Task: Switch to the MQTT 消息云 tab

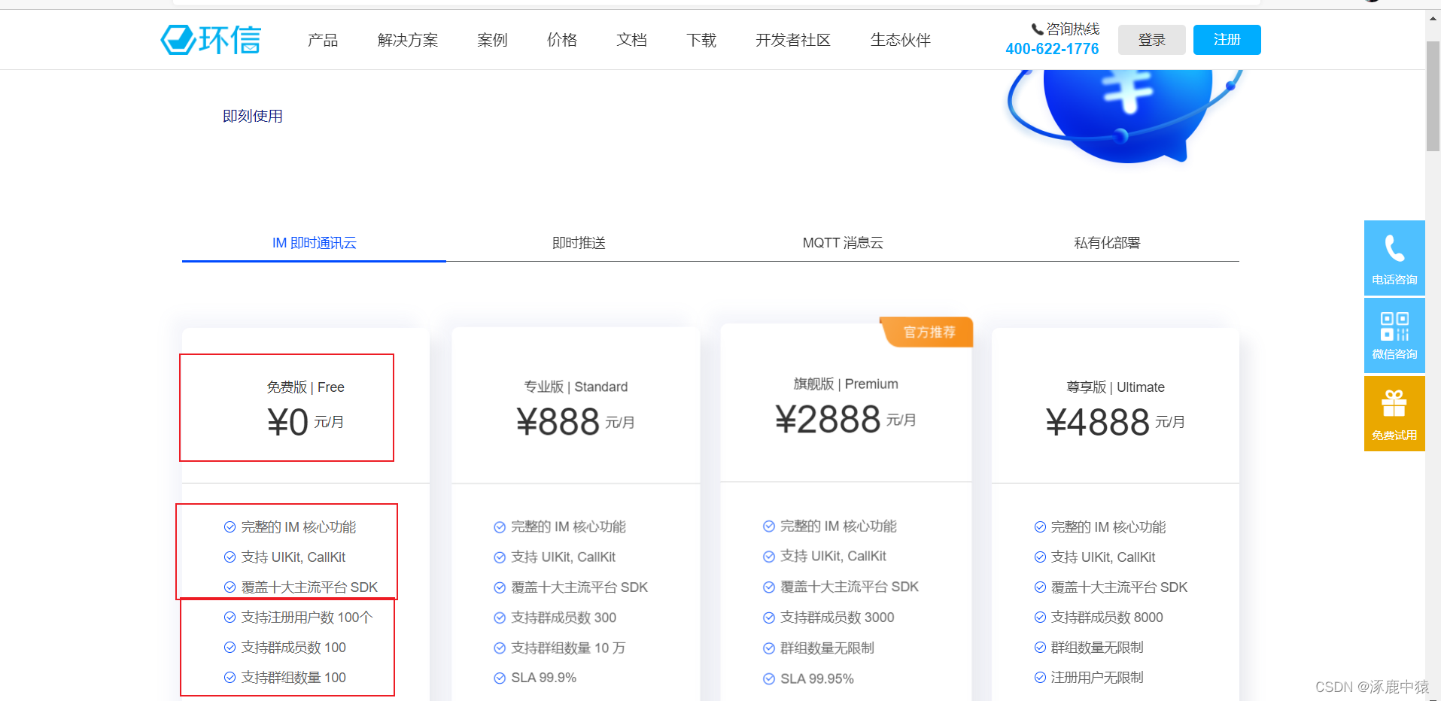Action: tap(843, 243)
